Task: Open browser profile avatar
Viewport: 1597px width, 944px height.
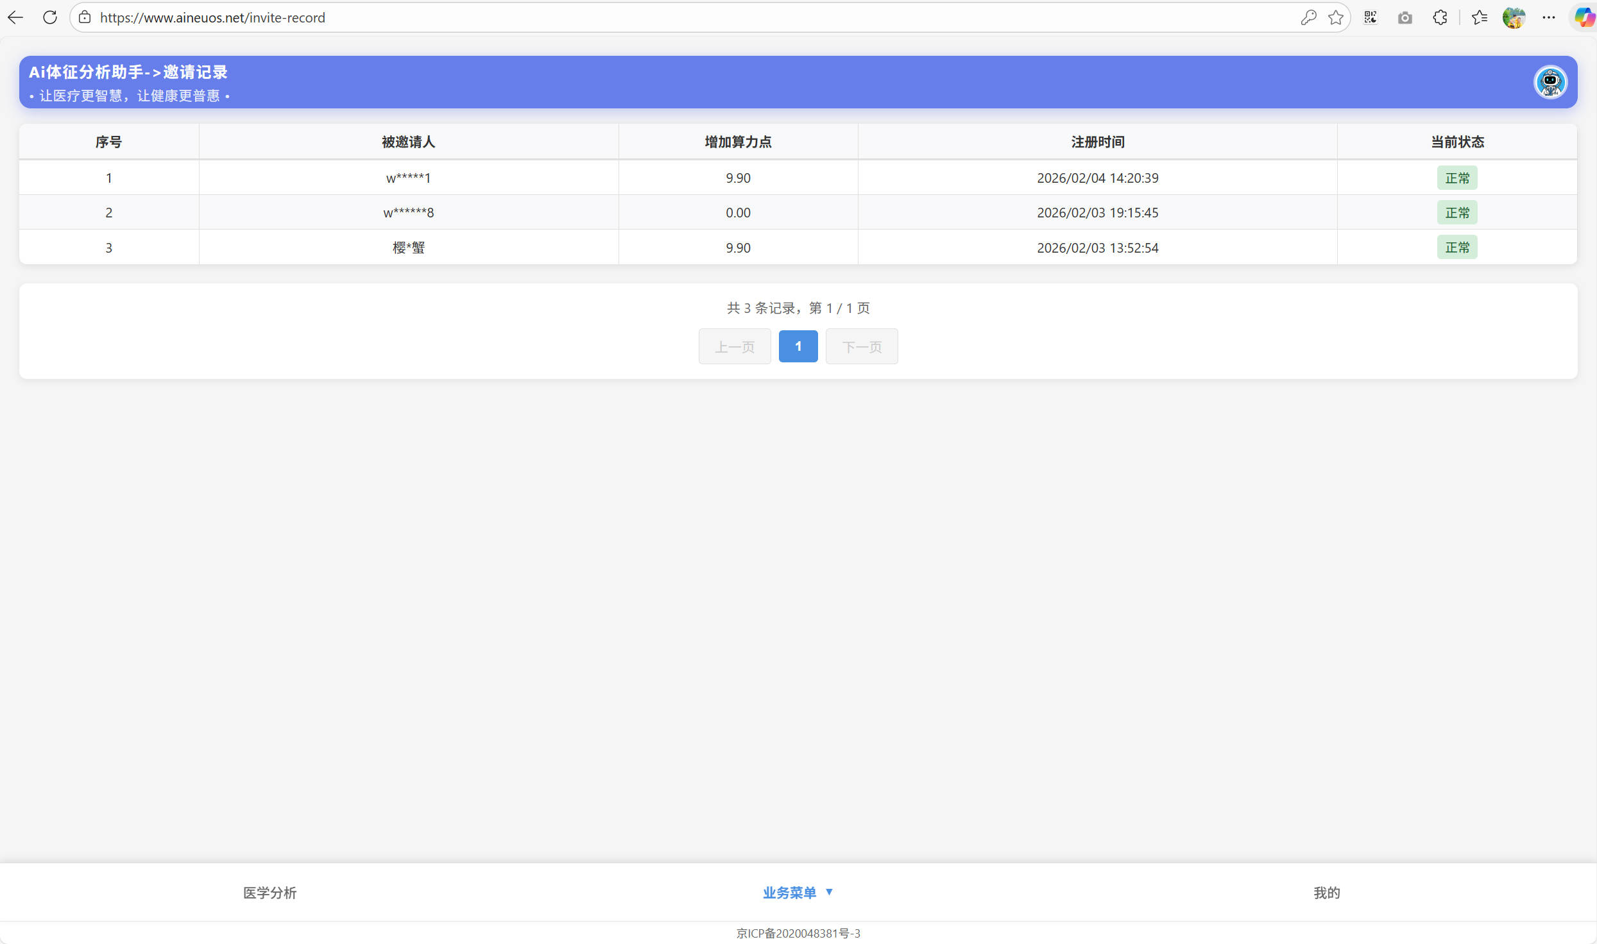Action: (x=1514, y=18)
